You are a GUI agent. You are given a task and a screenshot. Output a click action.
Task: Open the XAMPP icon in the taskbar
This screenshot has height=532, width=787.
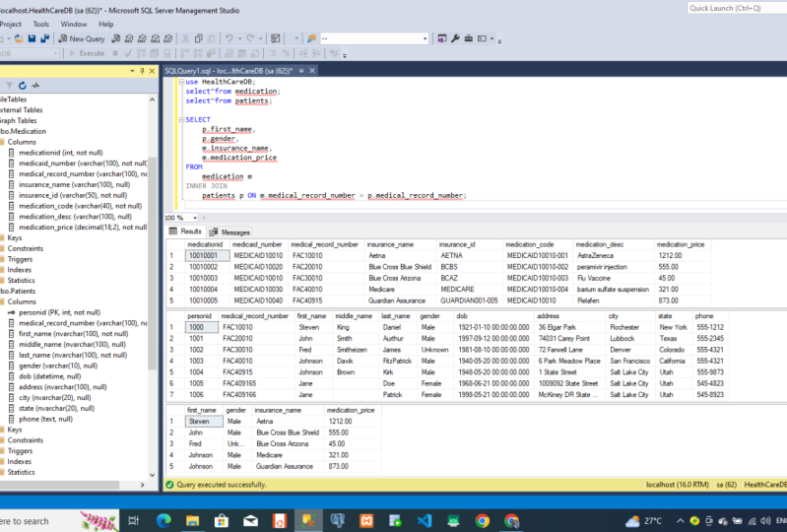click(x=366, y=520)
